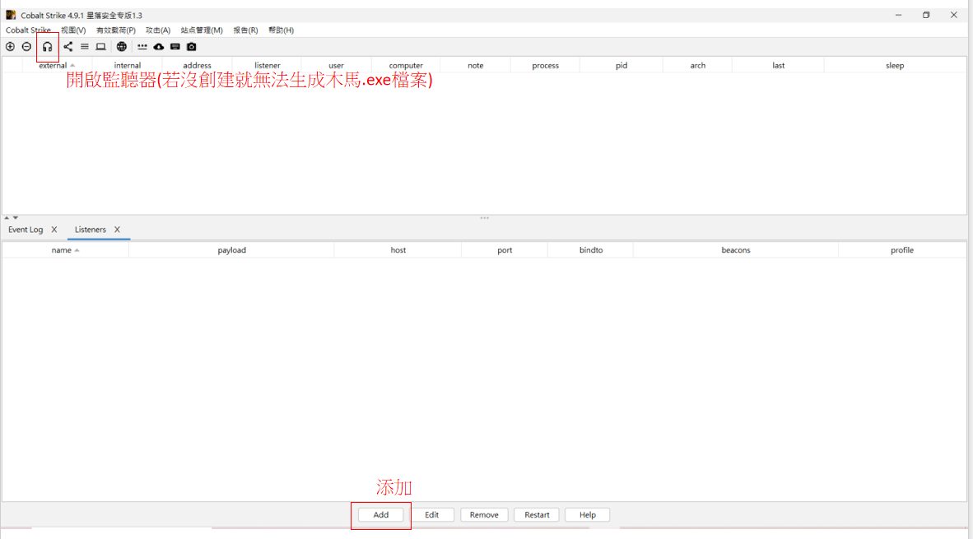
Task: Sort sessions by note column
Action: [475, 65]
